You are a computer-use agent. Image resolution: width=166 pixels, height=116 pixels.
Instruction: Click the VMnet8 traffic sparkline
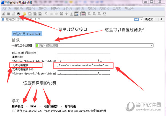(84, 73)
